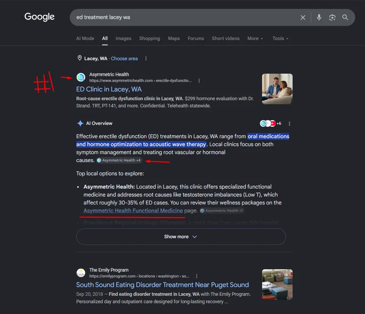Image resolution: width=365 pixels, height=314 pixels.
Task: Open Asymmetric Health +4 source chip
Action: click(x=119, y=161)
